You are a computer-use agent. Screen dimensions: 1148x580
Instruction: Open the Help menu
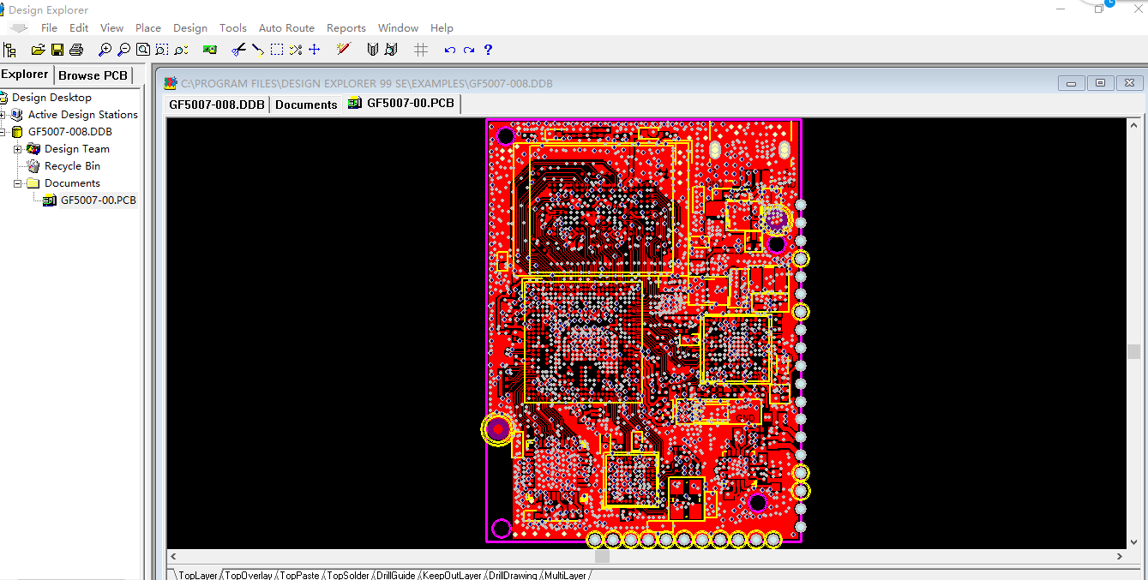pyautogui.click(x=442, y=28)
